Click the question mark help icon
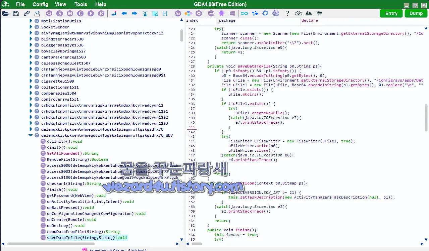 click(287, 13)
